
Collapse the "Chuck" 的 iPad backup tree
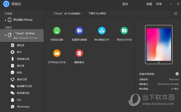(5, 35)
